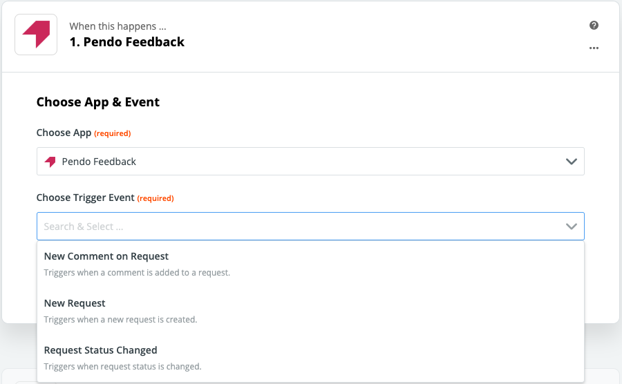Choose the New Request trigger event
This screenshot has width=622, height=384.
point(310,311)
